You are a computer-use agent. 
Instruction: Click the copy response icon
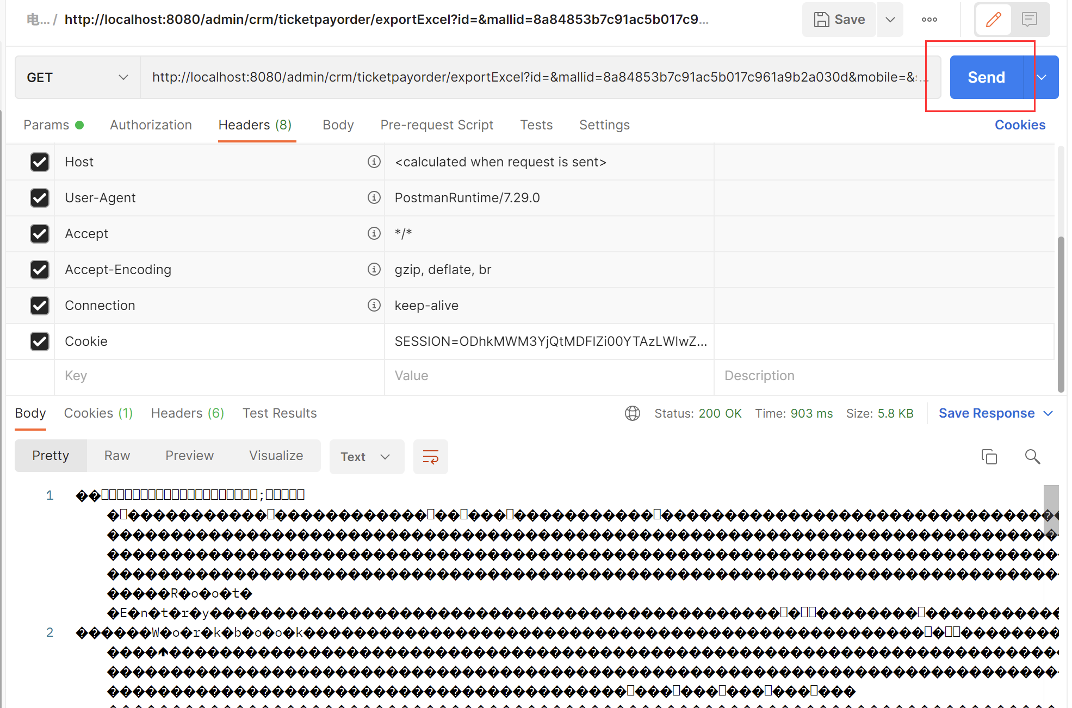pyautogui.click(x=989, y=456)
